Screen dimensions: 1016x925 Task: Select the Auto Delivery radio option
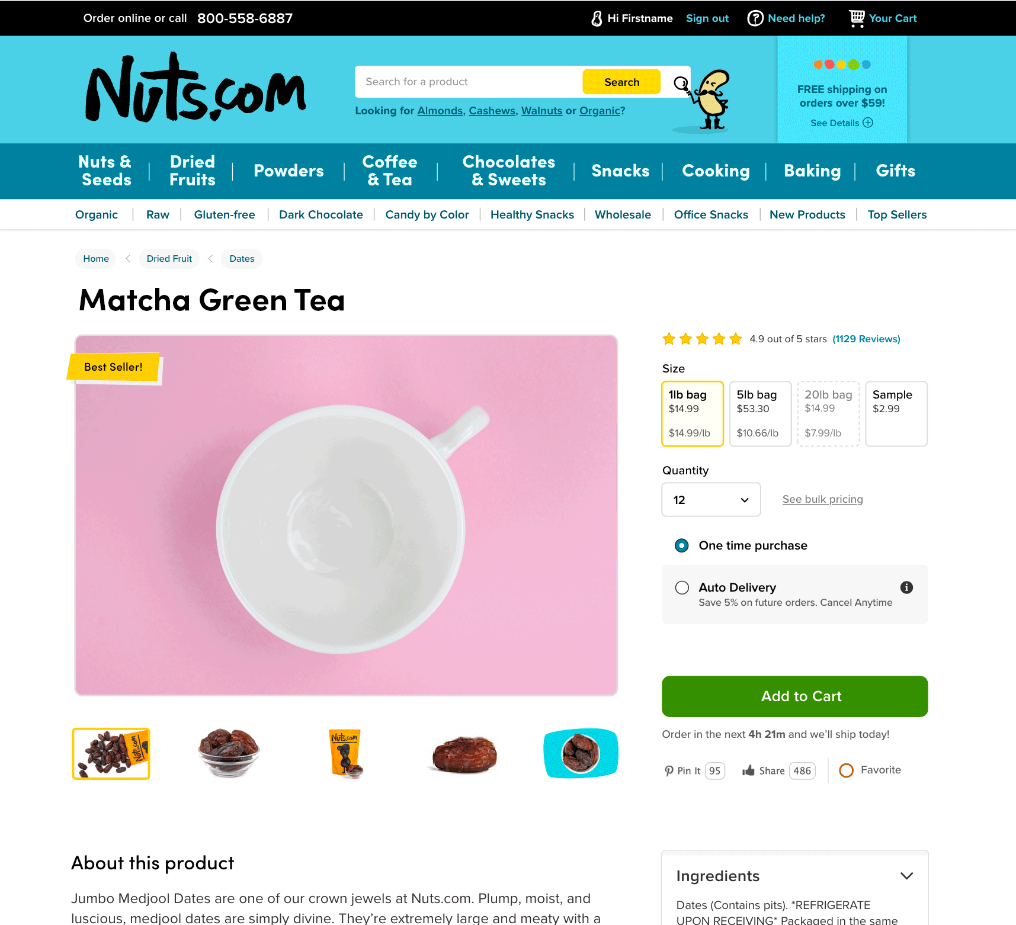682,587
